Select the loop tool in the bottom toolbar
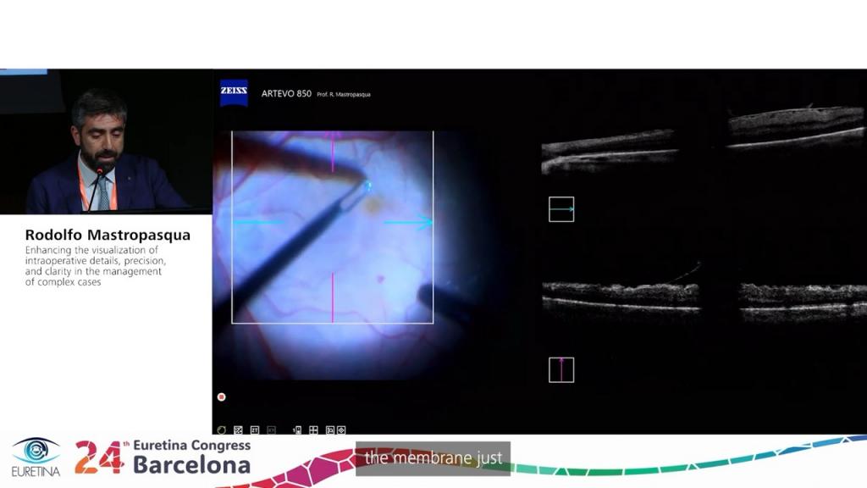867x488 pixels. pyautogui.click(x=221, y=430)
